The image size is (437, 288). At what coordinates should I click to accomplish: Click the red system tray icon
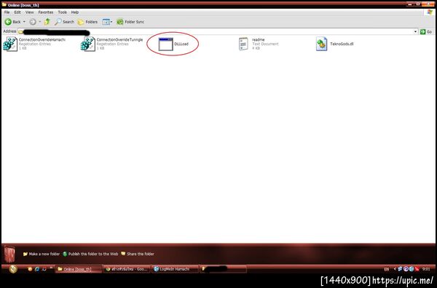[417, 269]
